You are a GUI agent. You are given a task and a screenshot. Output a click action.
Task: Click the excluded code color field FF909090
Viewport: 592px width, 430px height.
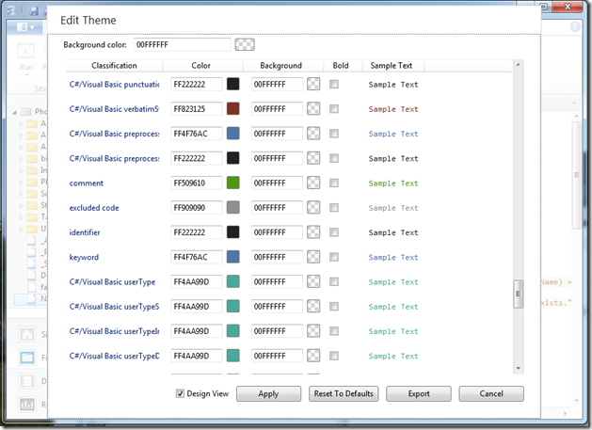click(197, 208)
